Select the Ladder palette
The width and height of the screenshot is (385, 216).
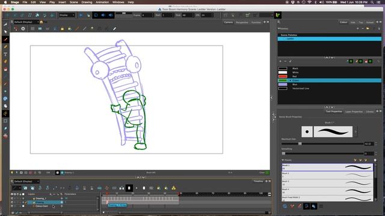[x=330, y=38]
